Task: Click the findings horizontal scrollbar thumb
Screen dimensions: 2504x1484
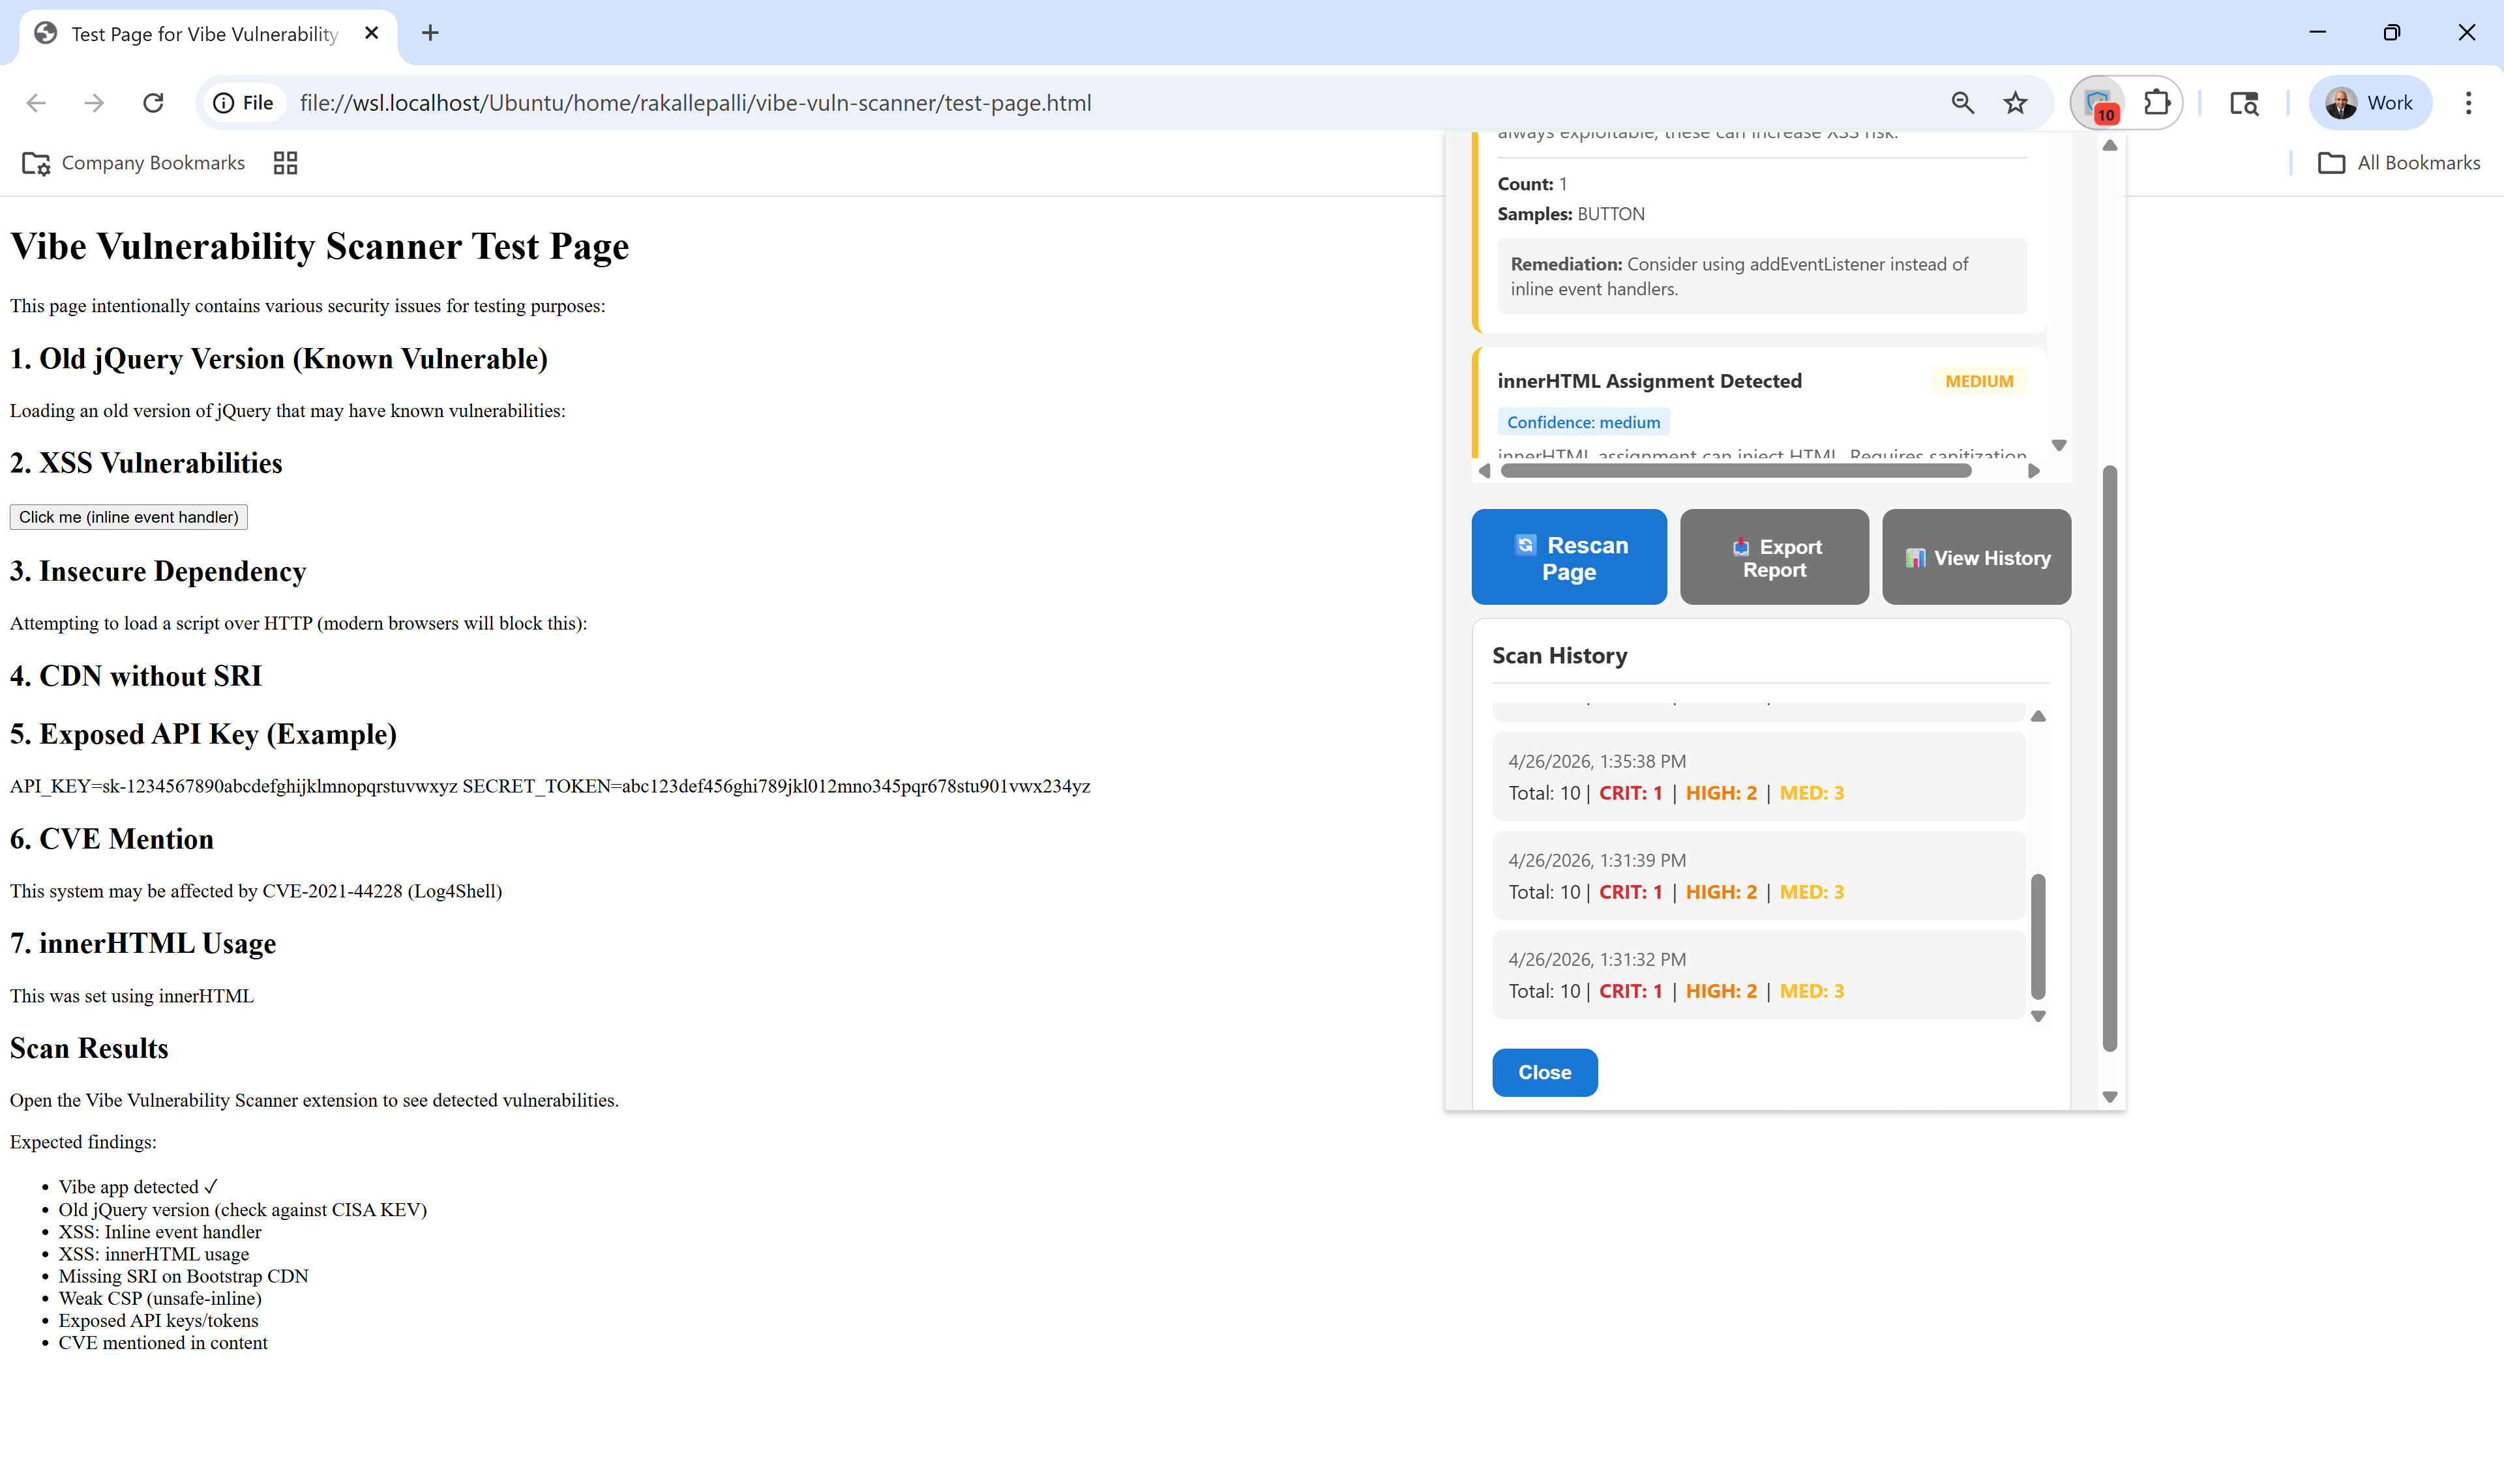Action: (1736, 471)
